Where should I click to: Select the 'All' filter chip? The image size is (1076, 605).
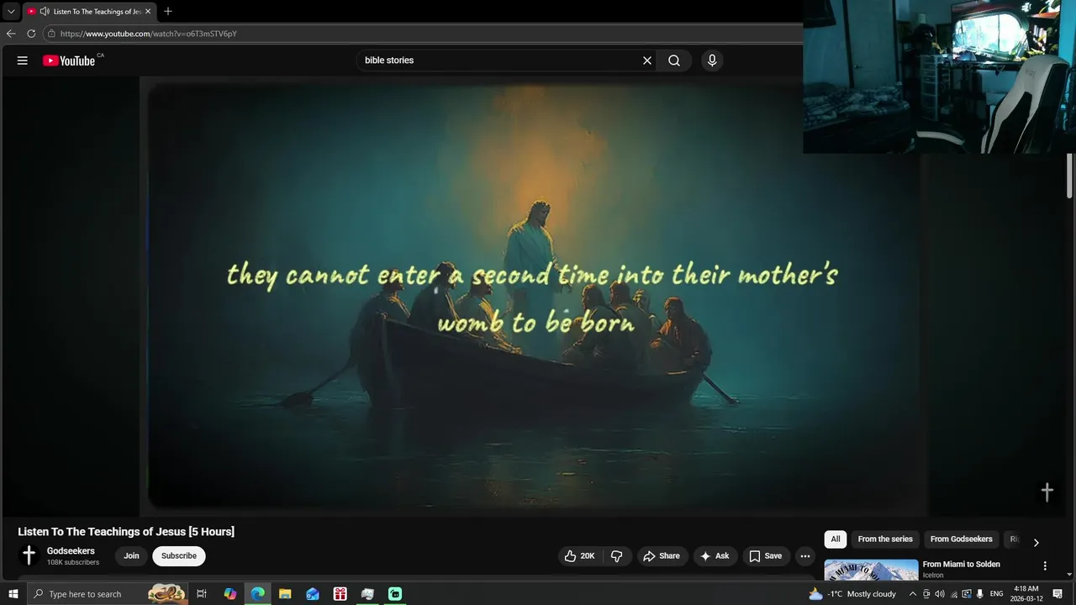[x=836, y=539]
